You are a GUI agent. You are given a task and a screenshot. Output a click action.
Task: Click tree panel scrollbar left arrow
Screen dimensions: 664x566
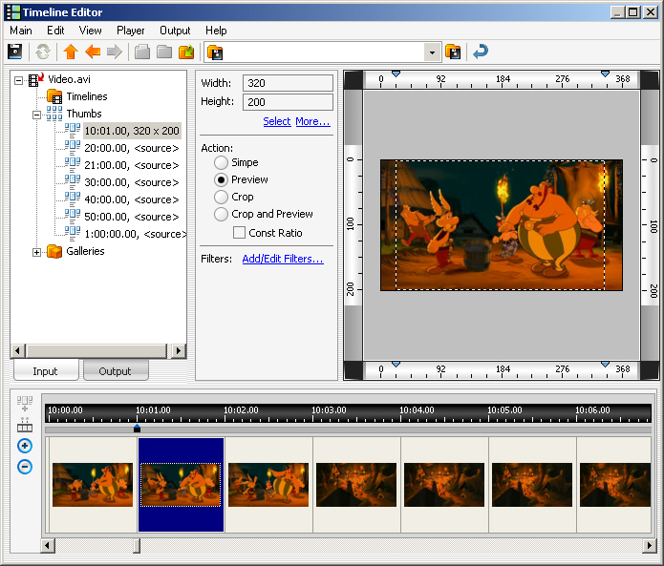pos(17,350)
